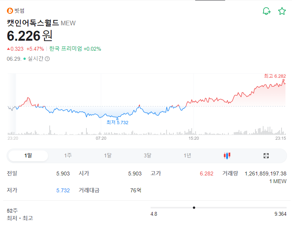Select the 3달 chart period tab
The width and height of the screenshot is (292, 228).
[x=148, y=156]
